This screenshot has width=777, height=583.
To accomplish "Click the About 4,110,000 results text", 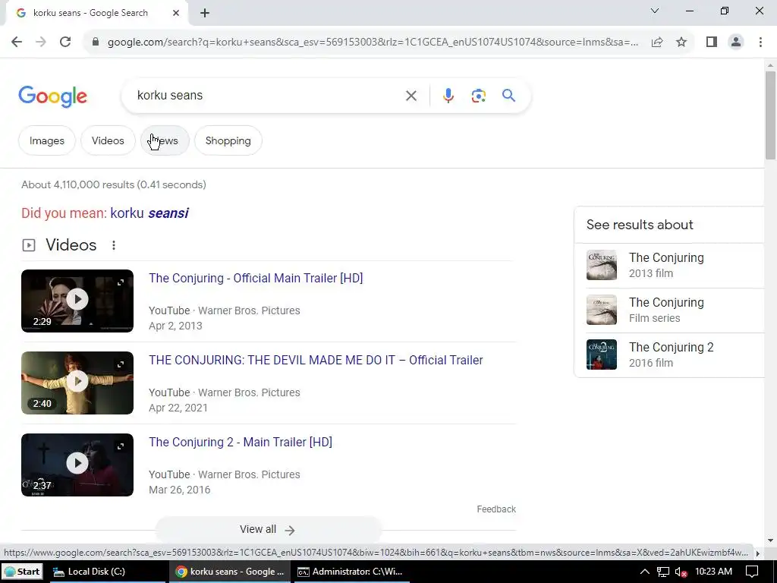I will pos(114,185).
